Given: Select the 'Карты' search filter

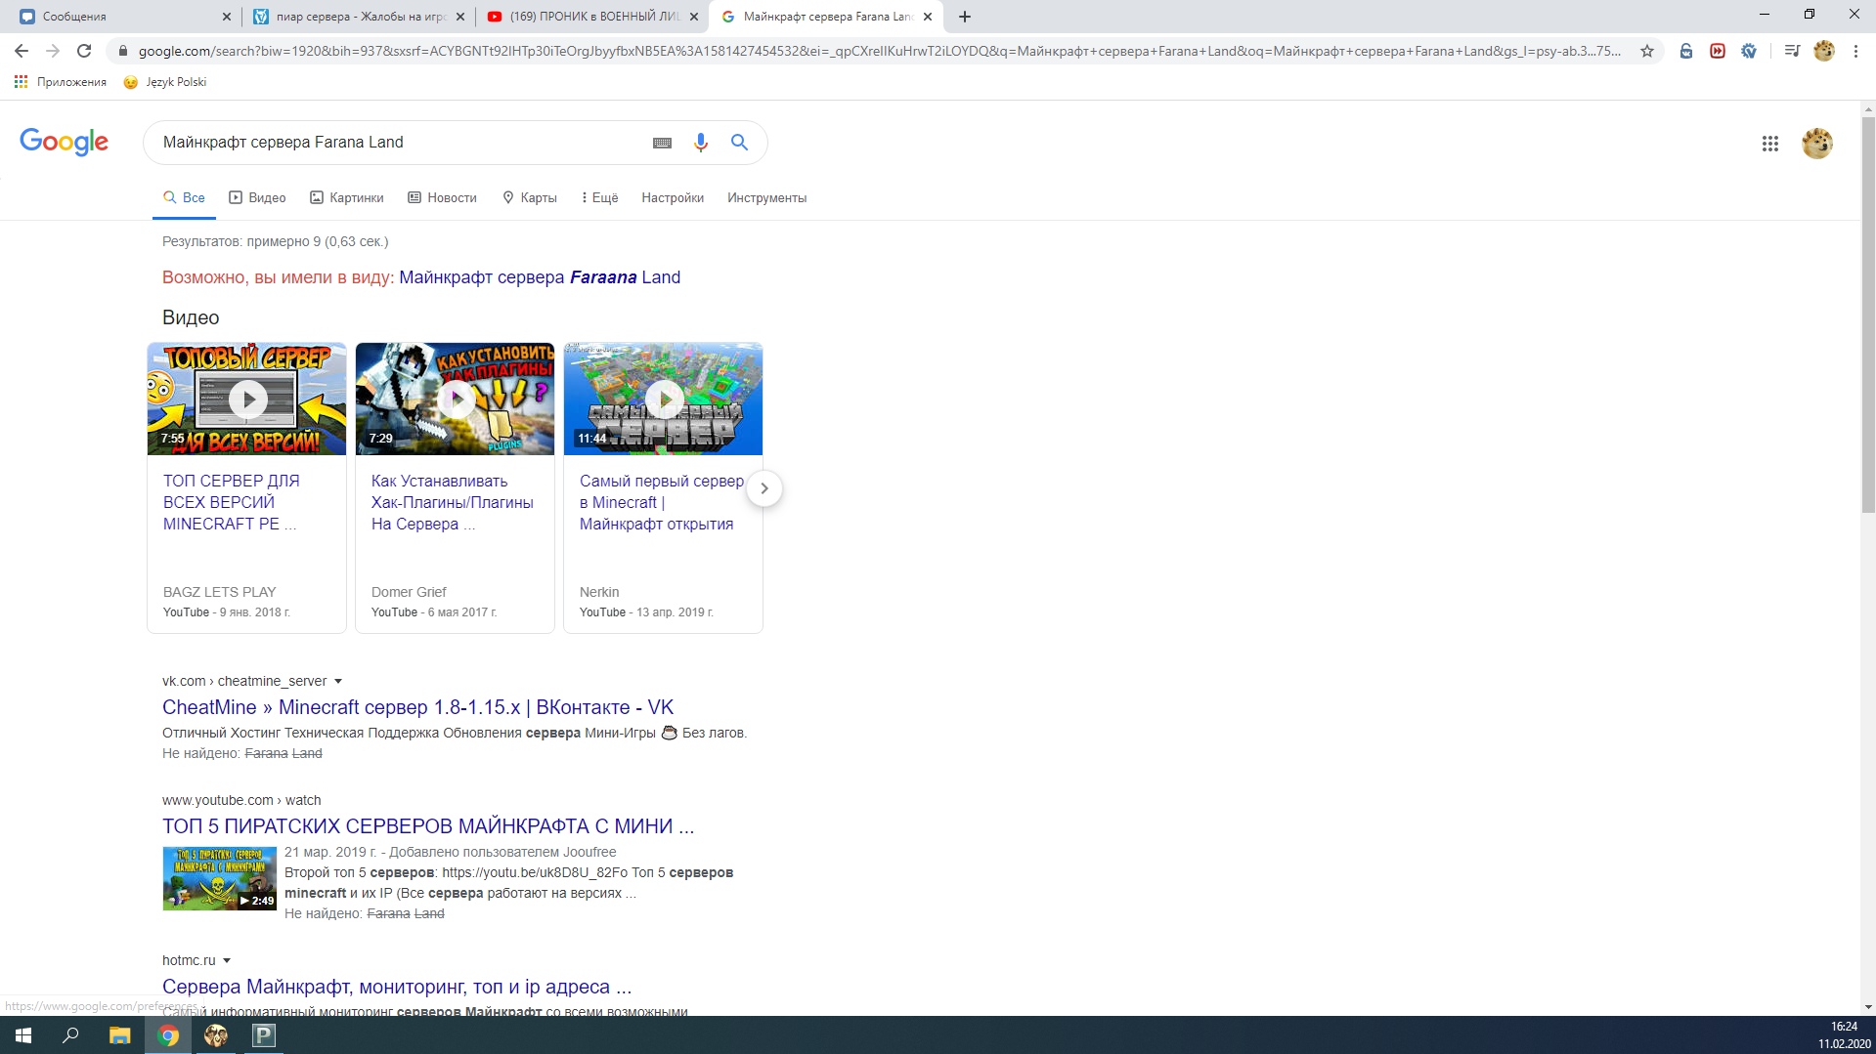Looking at the screenshot, I should 530,197.
